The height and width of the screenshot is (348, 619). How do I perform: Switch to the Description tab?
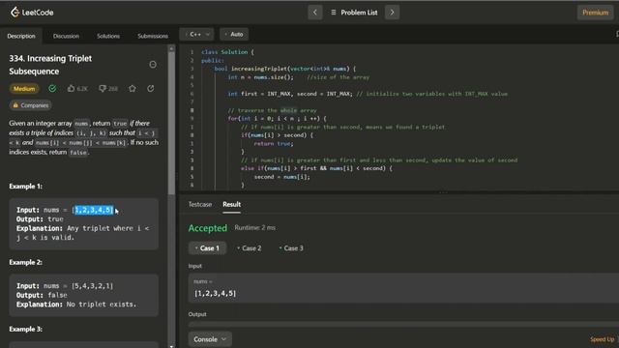(21, 36)
